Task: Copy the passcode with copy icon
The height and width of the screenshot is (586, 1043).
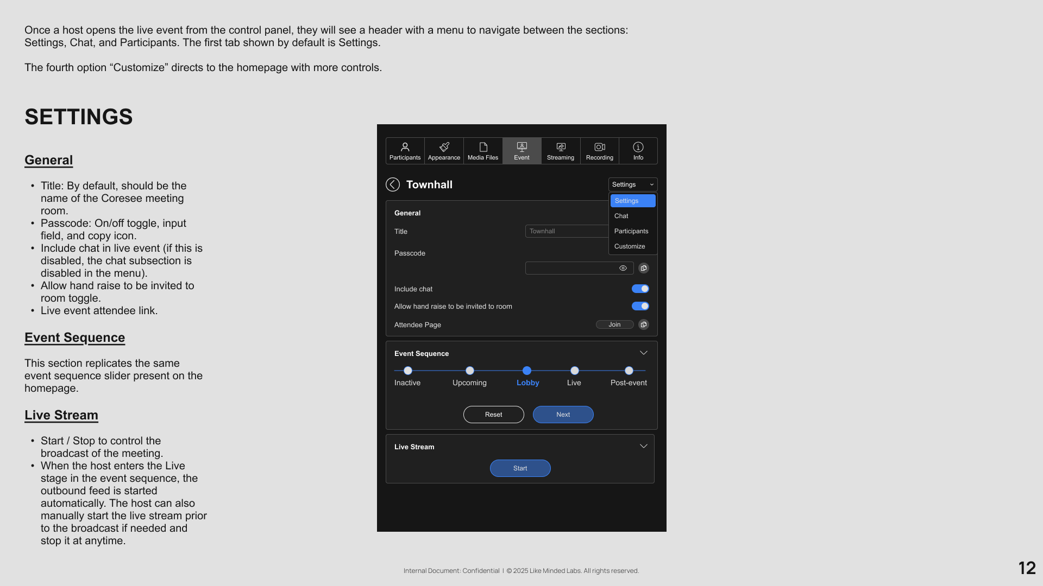Action: 644,268
